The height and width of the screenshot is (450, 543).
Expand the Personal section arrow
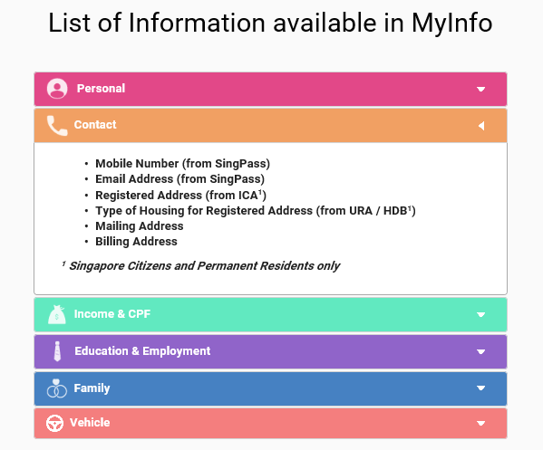click(480, 90)
